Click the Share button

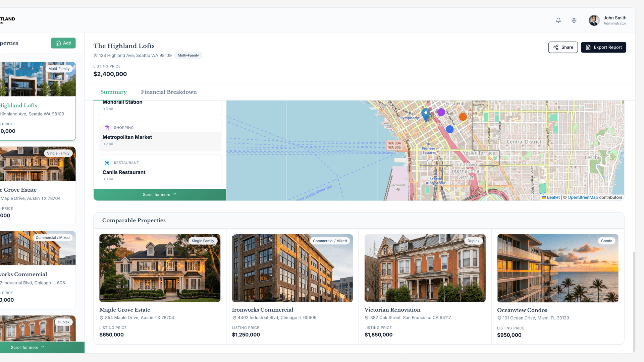[x=563, y=47]
